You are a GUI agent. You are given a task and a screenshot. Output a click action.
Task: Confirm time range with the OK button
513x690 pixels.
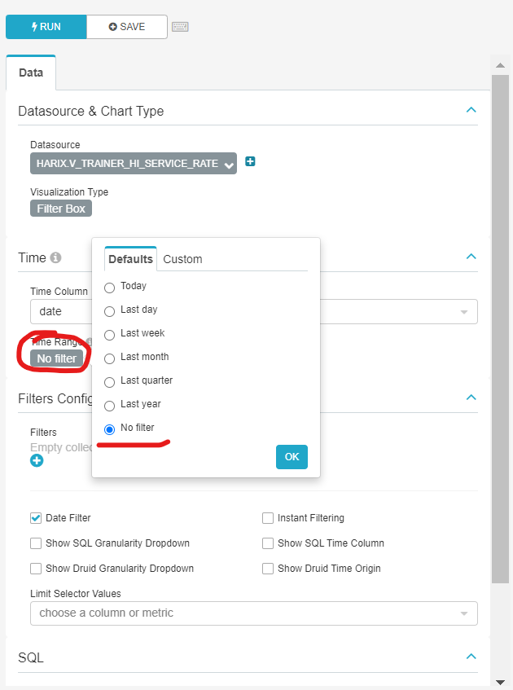point(292,457)
